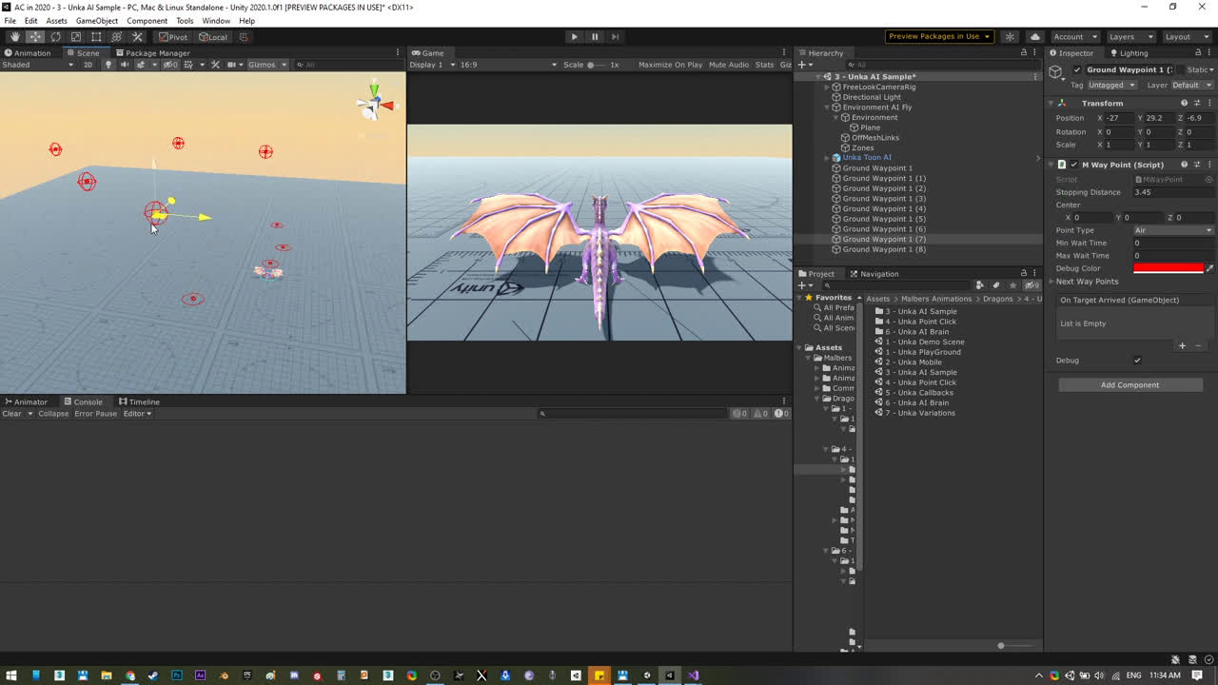Open cloud services icon
This screenshot has height=685, width=1218.
pyautogui.click(x=1035, y=37)
